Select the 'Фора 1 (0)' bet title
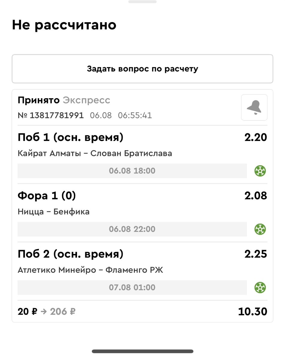 (x=47, y=196)
